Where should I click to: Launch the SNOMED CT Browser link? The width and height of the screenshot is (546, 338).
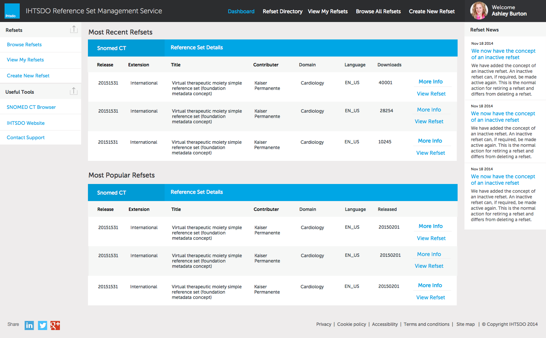pyautogui.click(x=31, y=107)
